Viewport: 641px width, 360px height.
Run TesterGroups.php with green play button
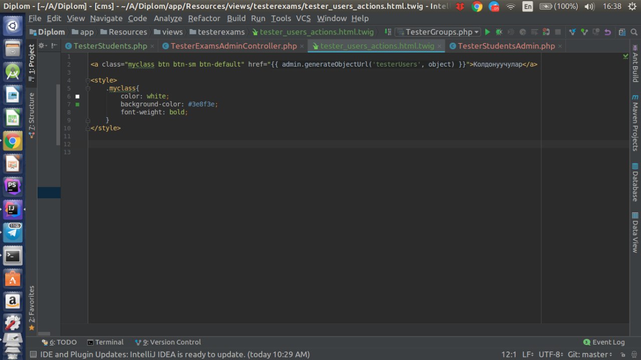(487, 32)
